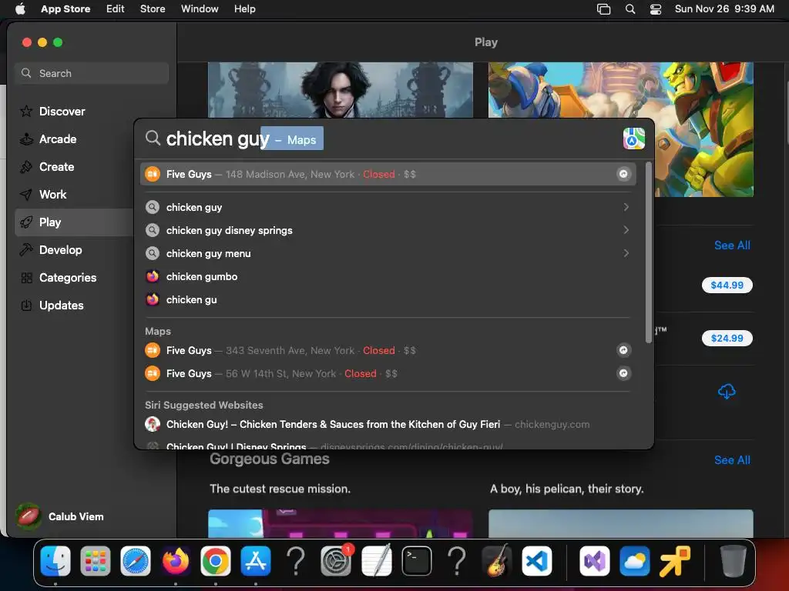The width and height of the screenshot is (789, 591).
Task: Launch Google Chrome from the Dock
Action: pos(216,560)
